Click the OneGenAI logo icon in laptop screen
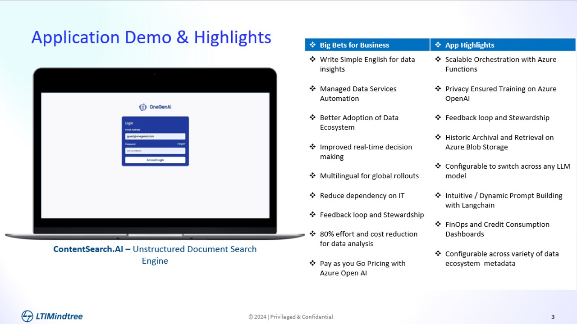The height and width of the screenshot is (324, 577). click(143, 107)
